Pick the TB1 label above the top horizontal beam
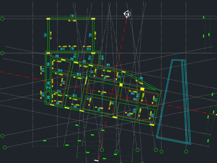This screenshot has width=217, height=163. 72,16
